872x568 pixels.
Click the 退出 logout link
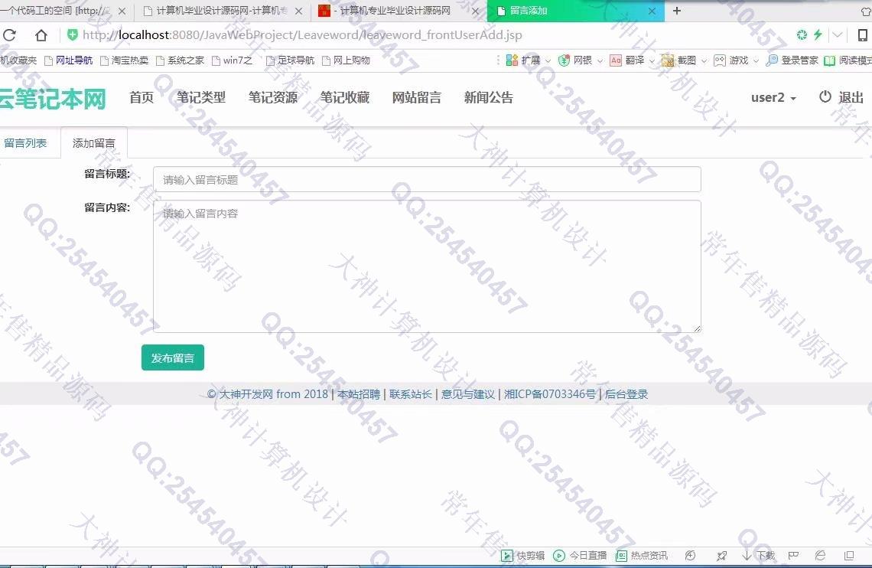click(851, 97)
